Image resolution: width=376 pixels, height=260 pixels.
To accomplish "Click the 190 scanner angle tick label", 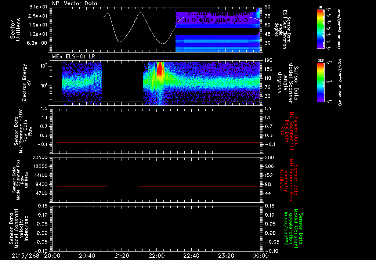I will point(268,60).
